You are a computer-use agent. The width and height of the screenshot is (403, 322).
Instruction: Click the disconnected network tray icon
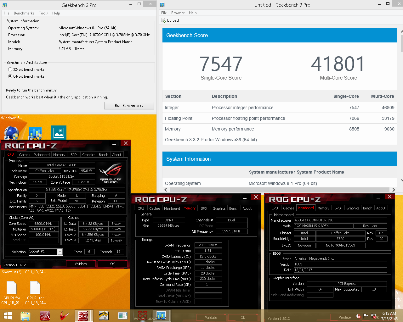click(x=373, y=316)
